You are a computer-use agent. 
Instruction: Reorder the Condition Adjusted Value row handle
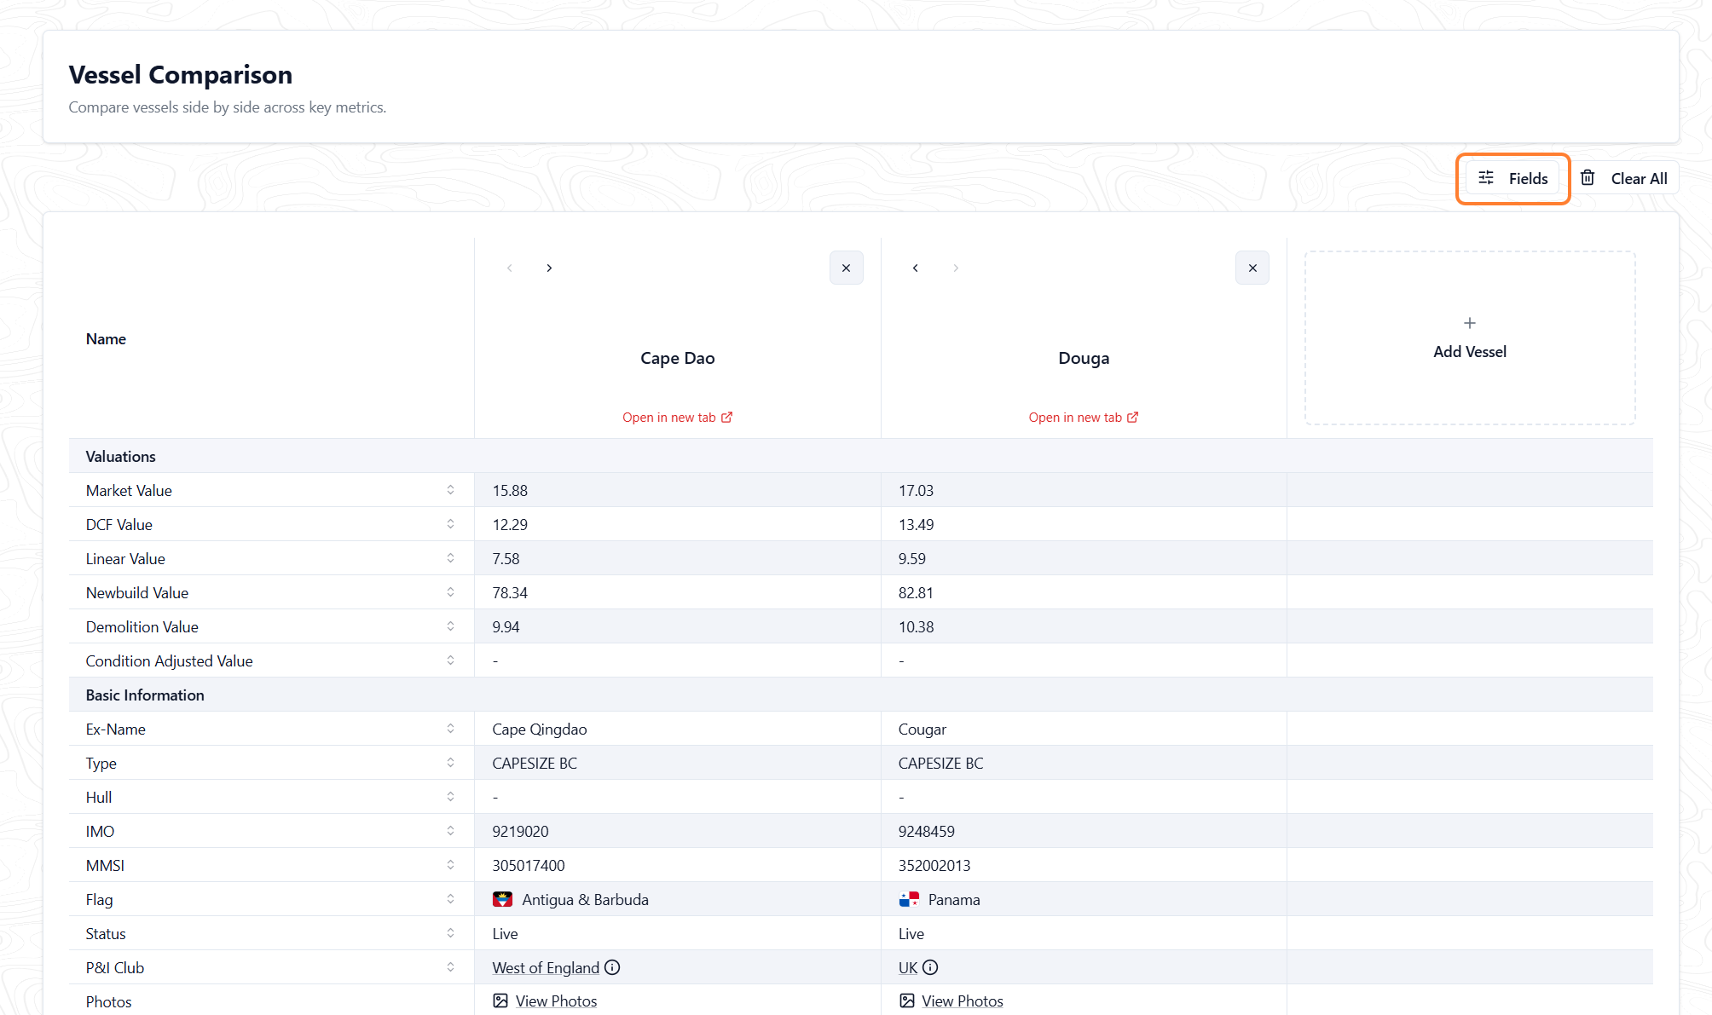[450, 660]
